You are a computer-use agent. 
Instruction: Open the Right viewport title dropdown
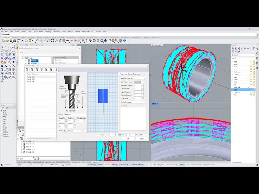pos(158,104)
